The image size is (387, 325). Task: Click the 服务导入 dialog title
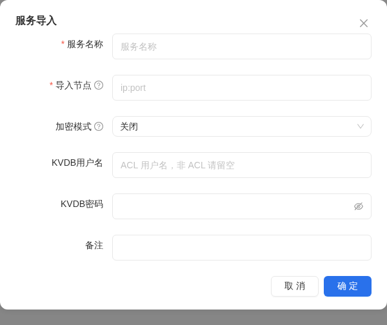pos(36,21)
